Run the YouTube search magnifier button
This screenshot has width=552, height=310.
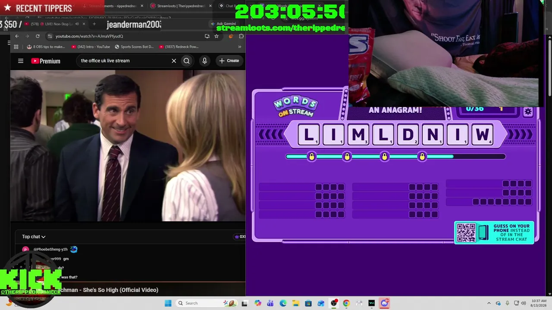click(x=187, y=61)
